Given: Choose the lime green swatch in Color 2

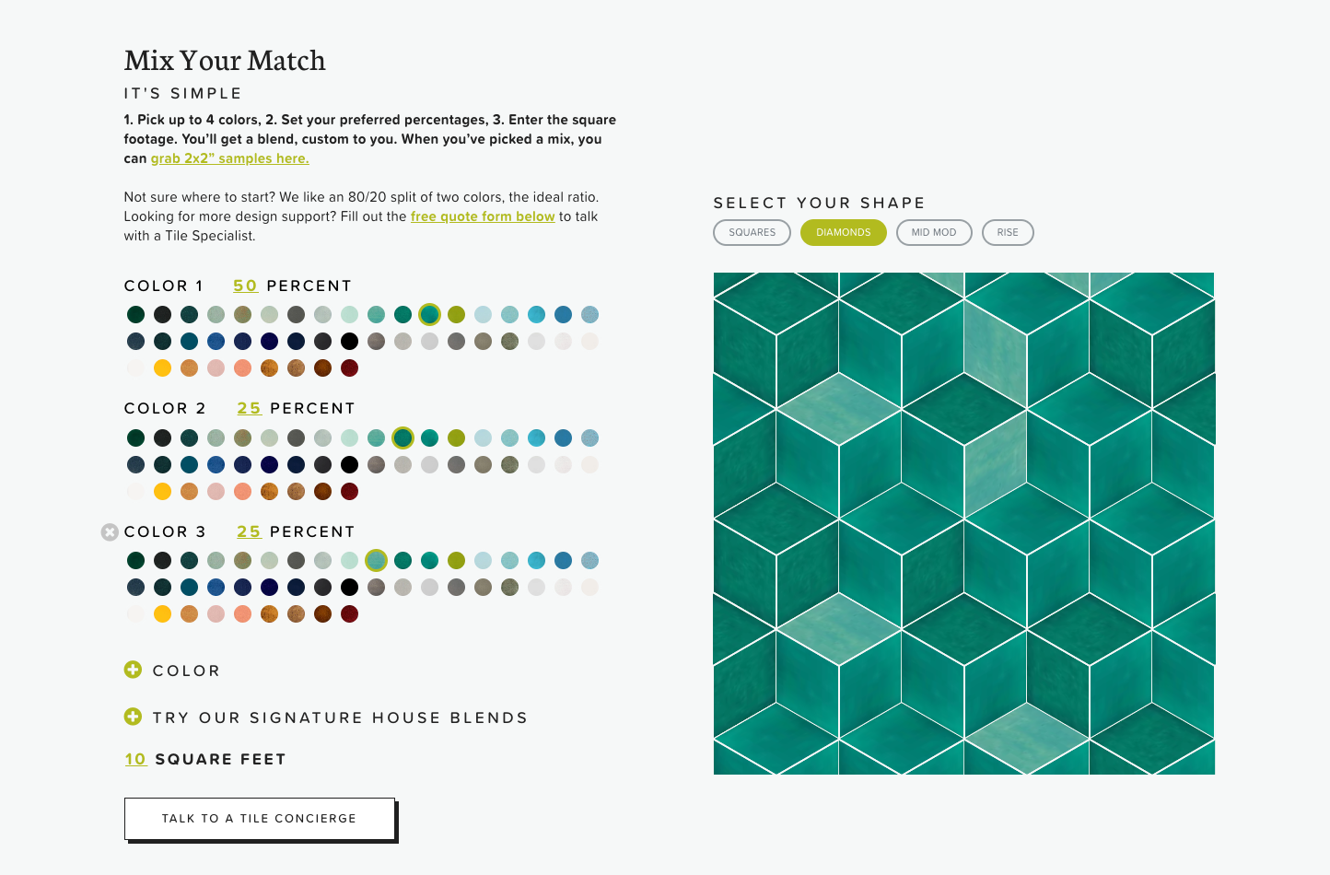Looking at the screenshot, I should point(456,437).
